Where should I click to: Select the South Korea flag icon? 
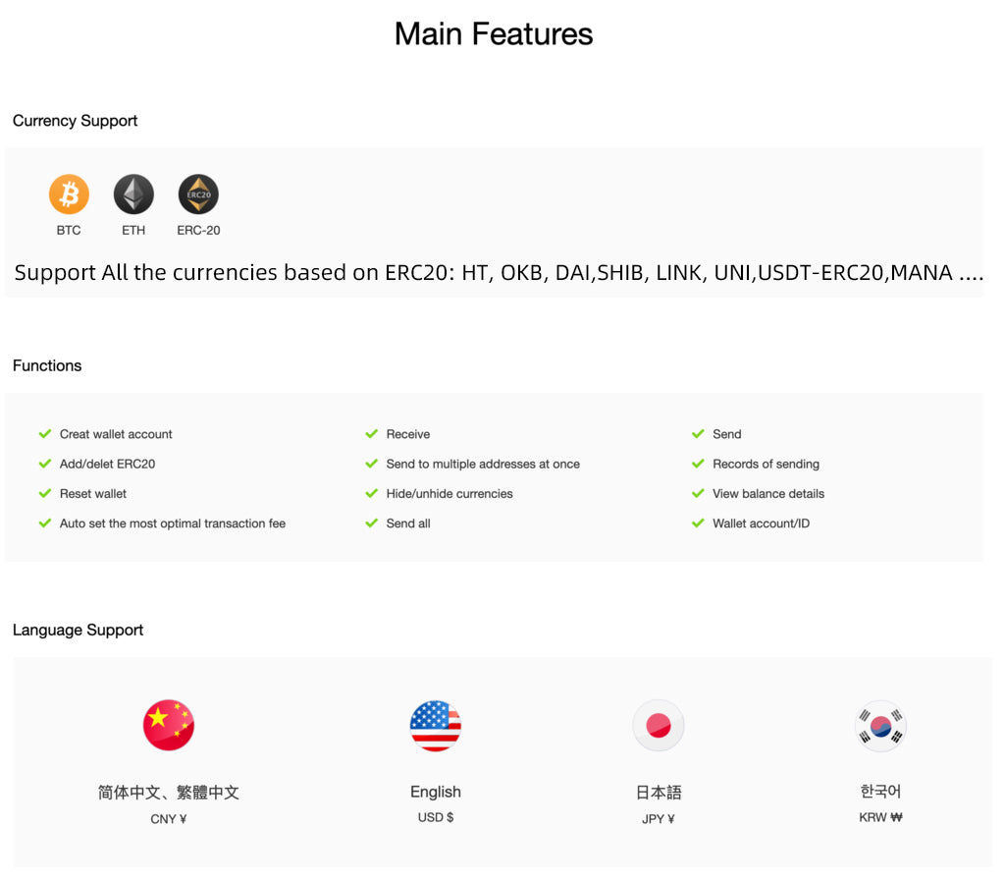[879, 726]
